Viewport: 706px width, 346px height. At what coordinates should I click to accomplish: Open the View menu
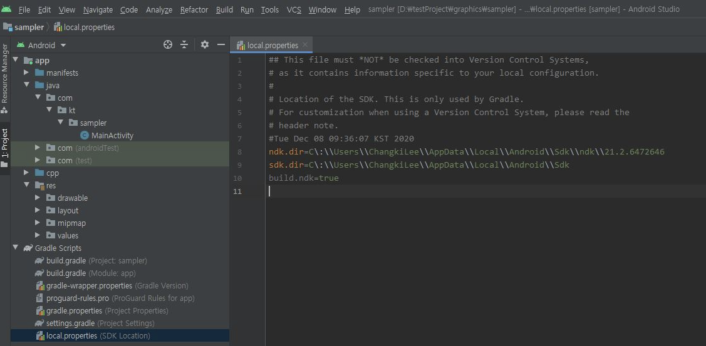click(x=66, y=9)
